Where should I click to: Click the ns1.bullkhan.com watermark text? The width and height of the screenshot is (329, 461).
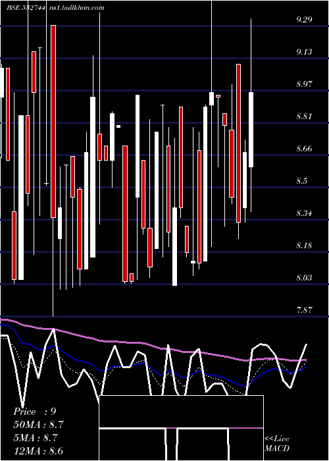coord(76,8)
